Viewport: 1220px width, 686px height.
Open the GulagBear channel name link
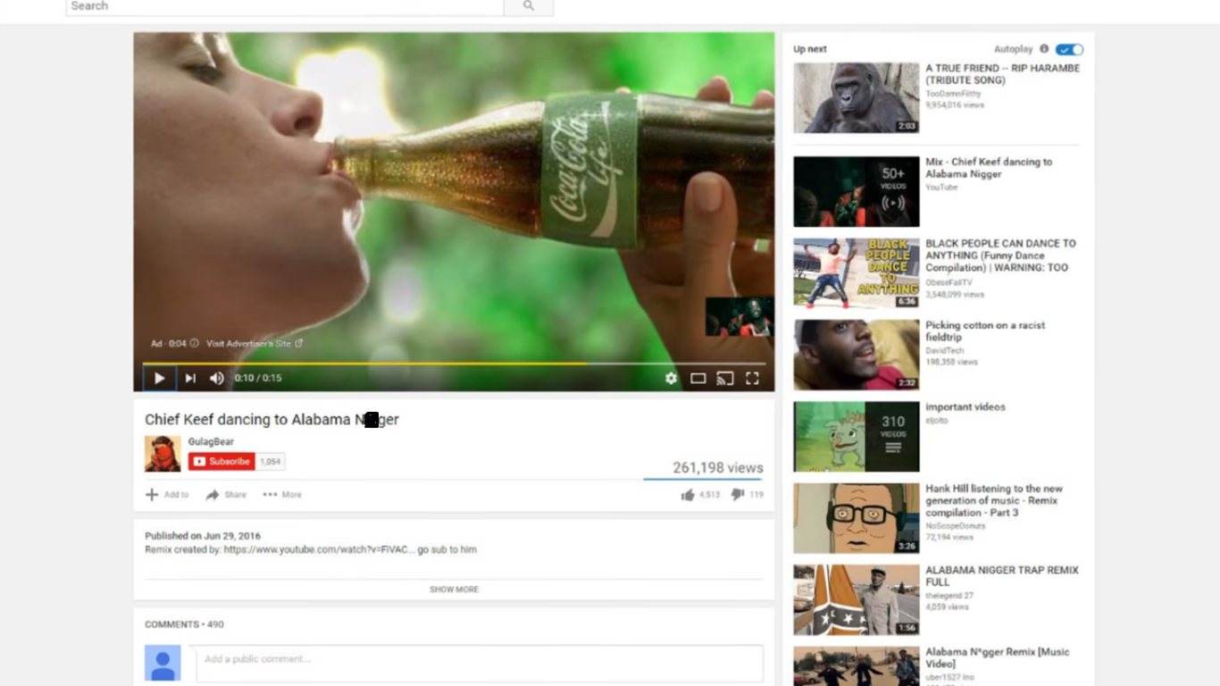pos(211,441)
